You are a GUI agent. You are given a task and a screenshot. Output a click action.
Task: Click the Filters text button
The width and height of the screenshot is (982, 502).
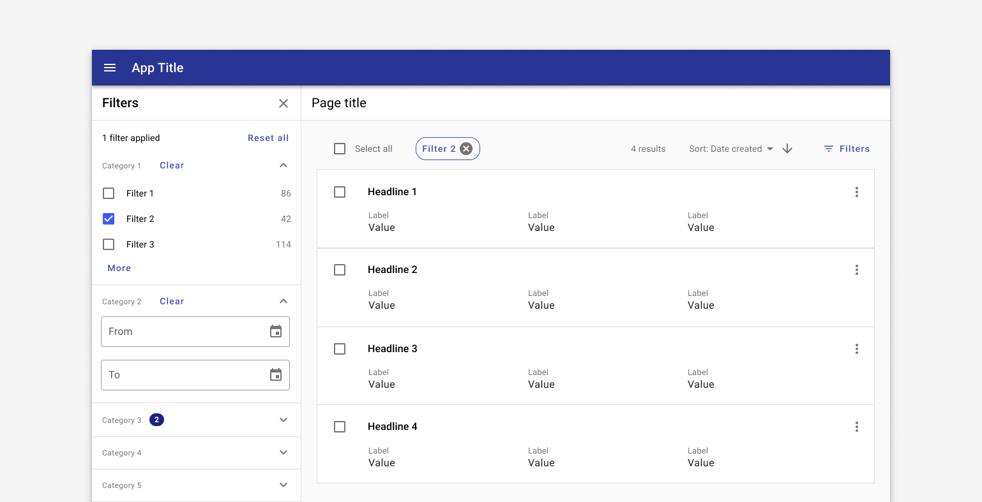pos(854,149)
